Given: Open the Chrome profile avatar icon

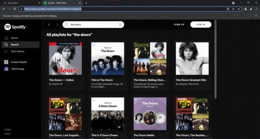Looking at the screenshot, I should [x=251, y=9].
